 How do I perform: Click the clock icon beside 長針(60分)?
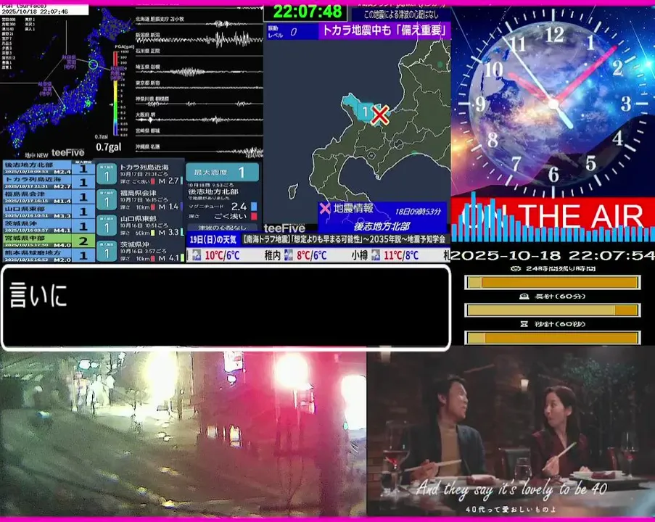(x=524, y=297)
